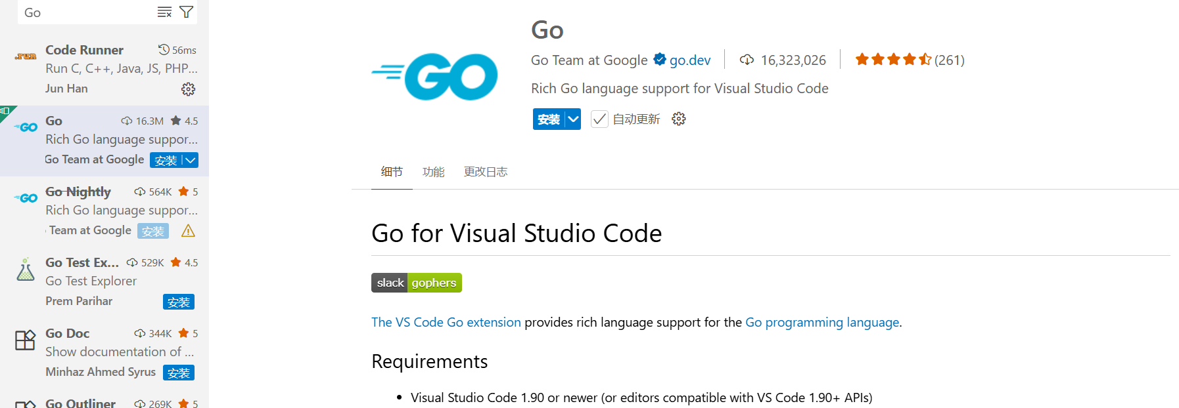Image resolution: width=1179 pixels, height=408 pixels.
Task: Install the Go Test Explorer extension
Action: (179, 302)
